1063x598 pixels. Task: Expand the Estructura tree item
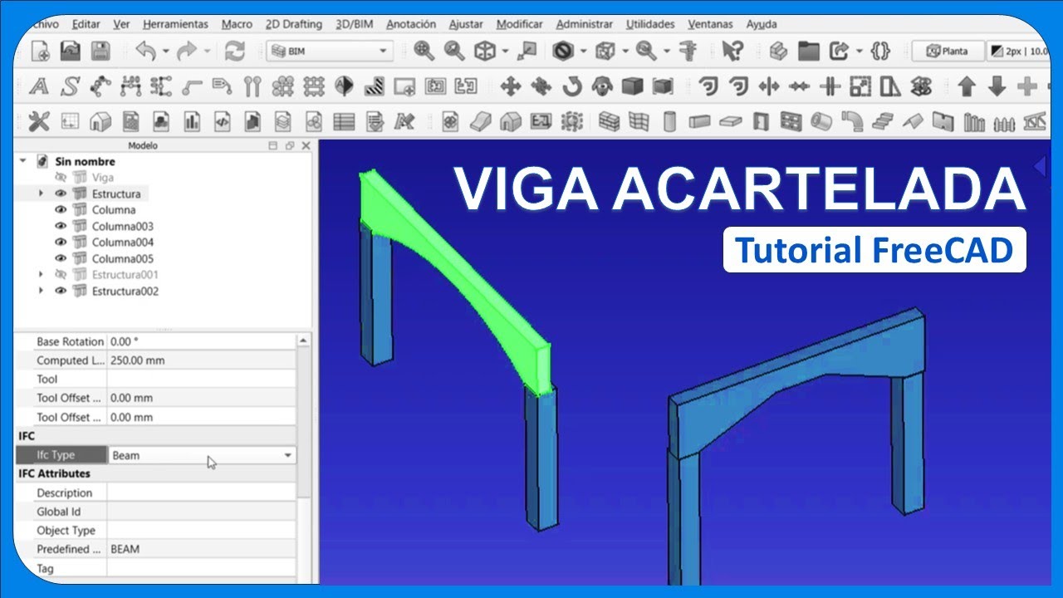(x=41, y=194)
